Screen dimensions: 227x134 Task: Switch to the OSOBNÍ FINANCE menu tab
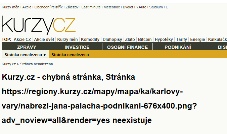[x=127, y=47]
